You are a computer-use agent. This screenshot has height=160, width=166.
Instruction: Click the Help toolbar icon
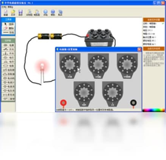pyautogui.click(x=53, y=13)
